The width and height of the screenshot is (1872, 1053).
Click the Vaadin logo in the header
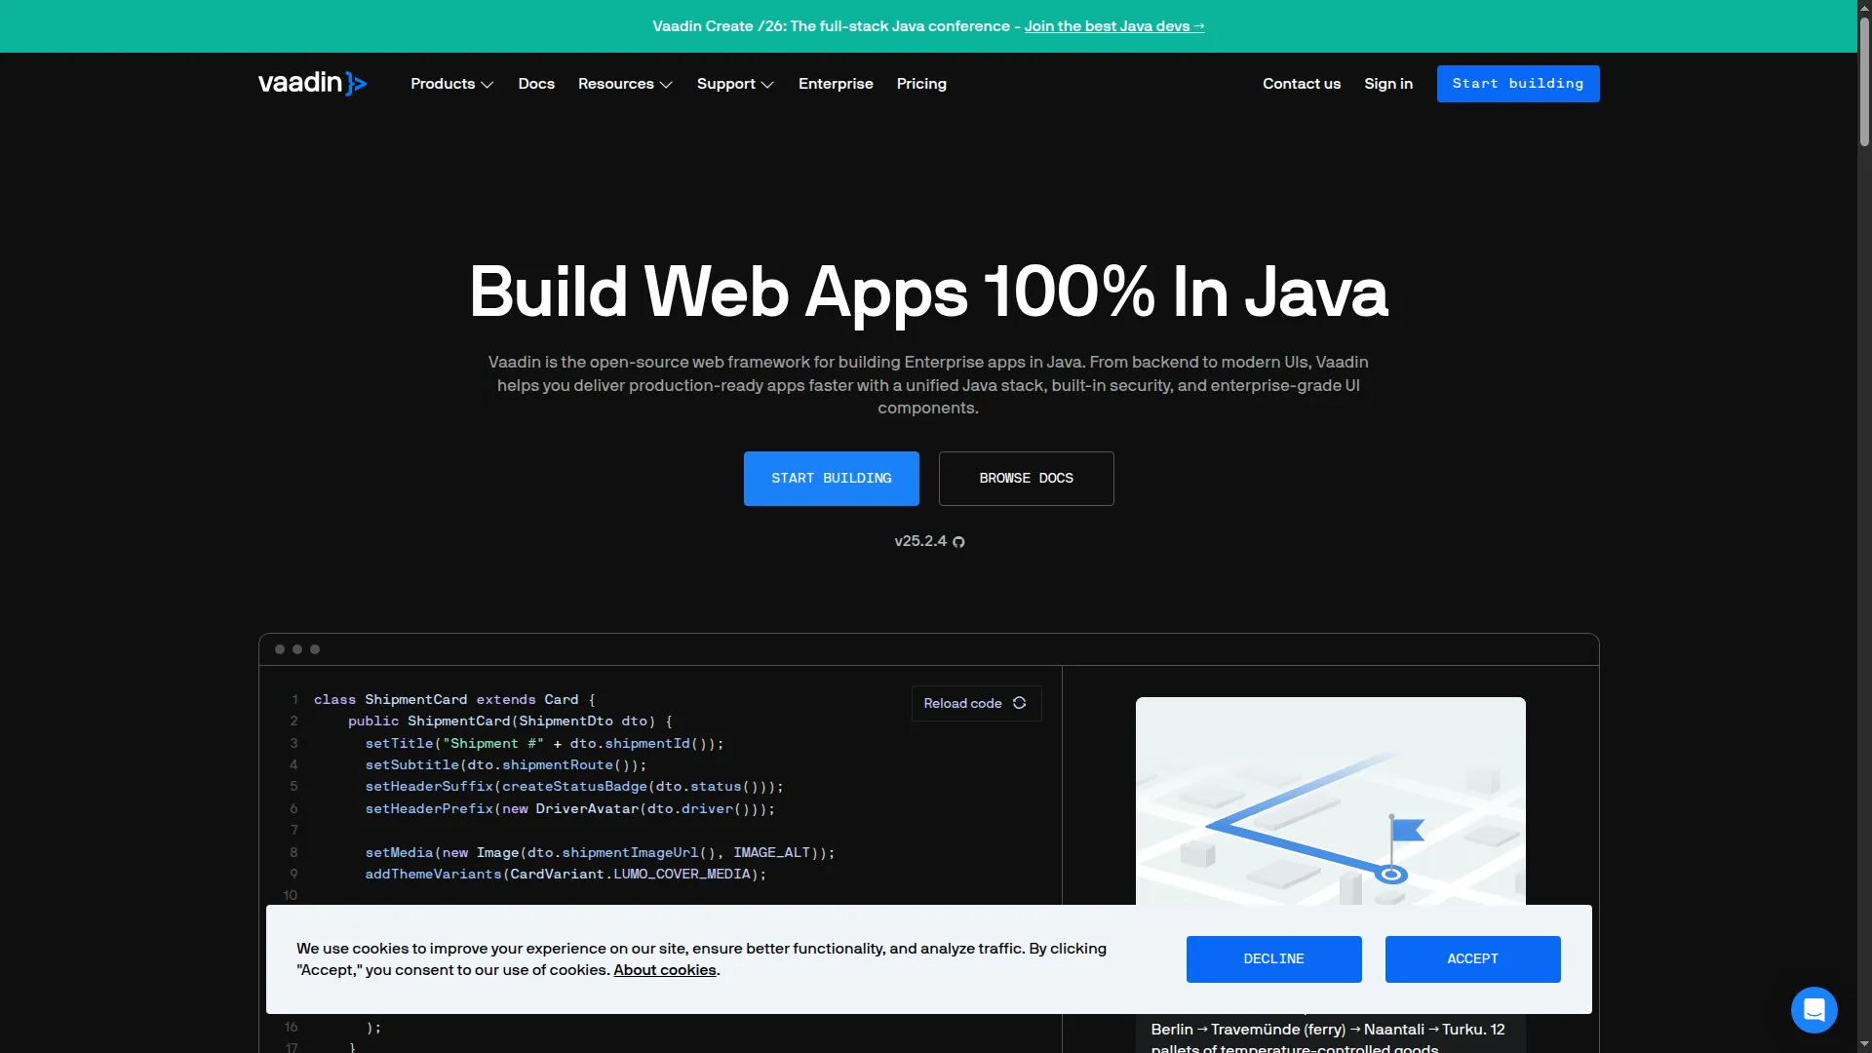click(312, 84)
